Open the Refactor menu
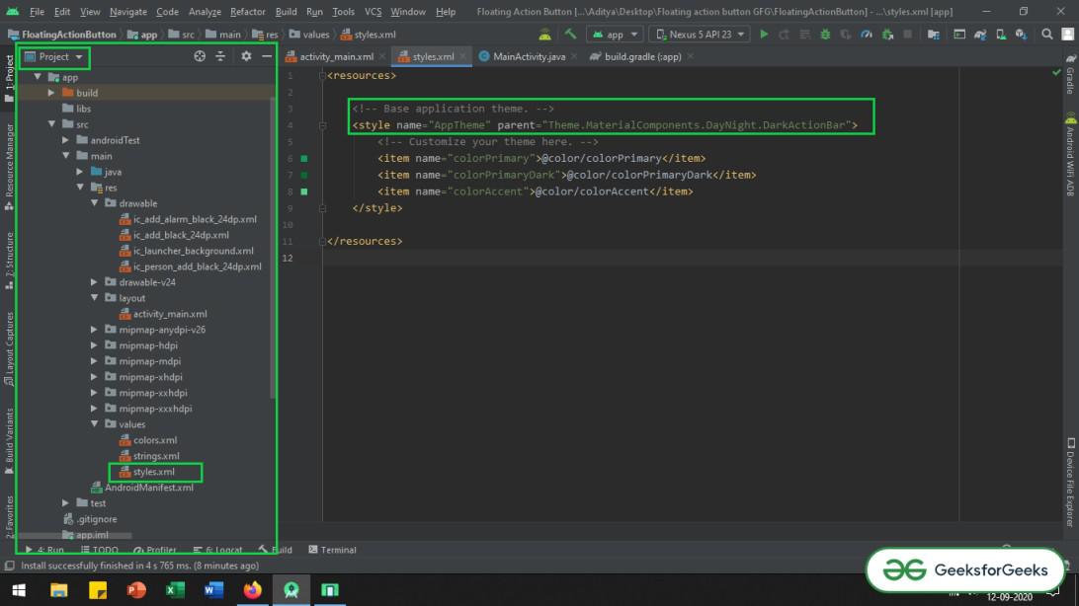Screen dimensions: 1079x606 pyautogui.click(x=247, y=12)
